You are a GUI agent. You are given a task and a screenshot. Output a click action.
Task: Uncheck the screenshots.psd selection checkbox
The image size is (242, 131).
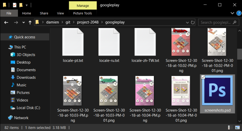203,77
